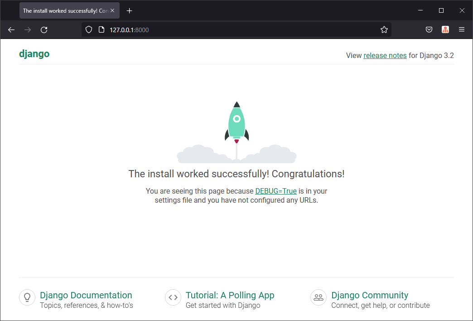Click the 'for Django 3.2' text
Viewport: 473px width, 321px height.
431,56
